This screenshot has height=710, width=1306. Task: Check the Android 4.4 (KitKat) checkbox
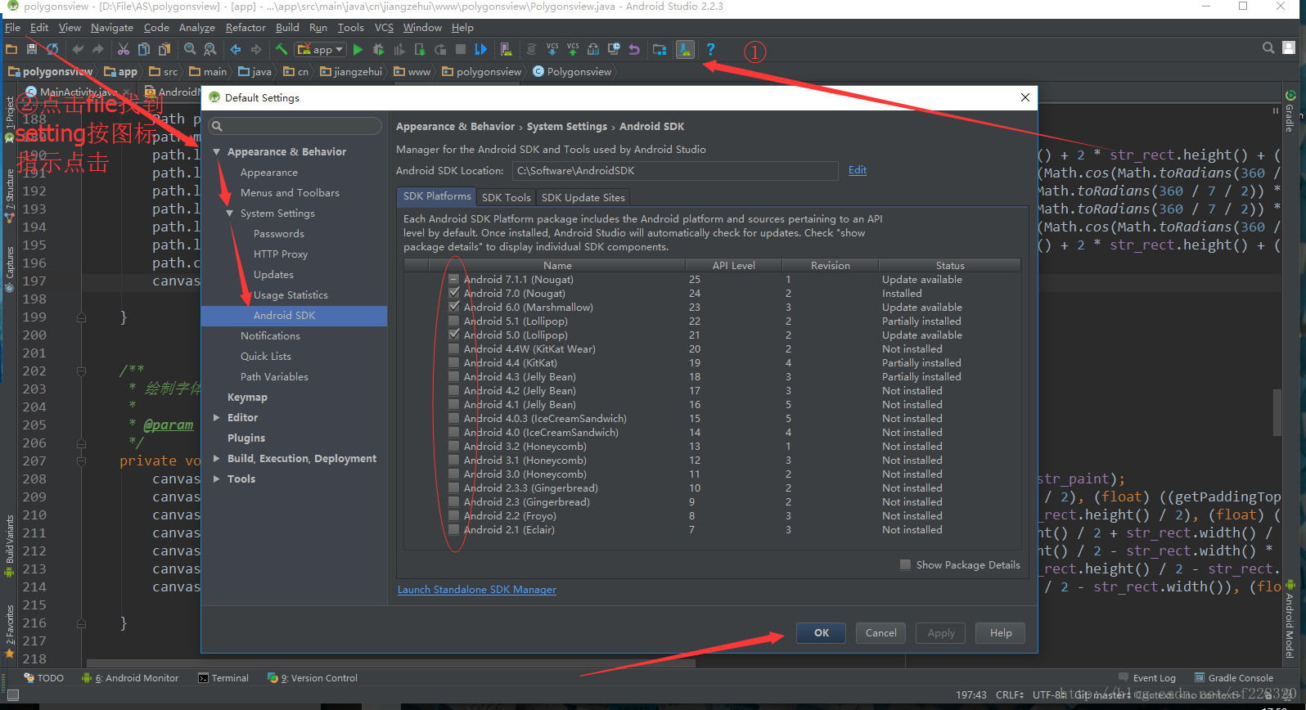454,362
